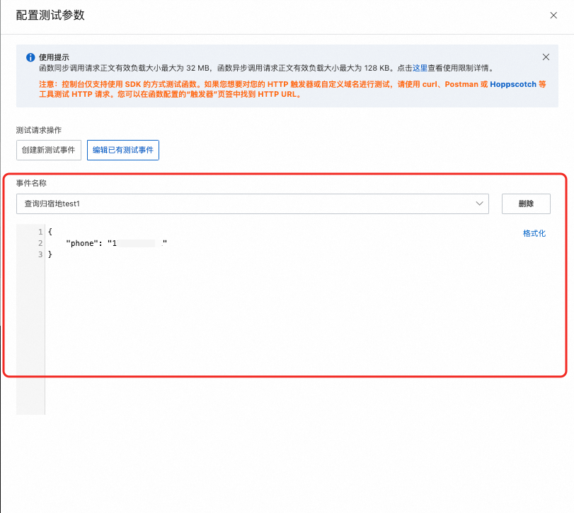Viewport: 574px width, 513px height.
Task: Dismiss the 使用提示 notice banner
Action: [546, 57]
